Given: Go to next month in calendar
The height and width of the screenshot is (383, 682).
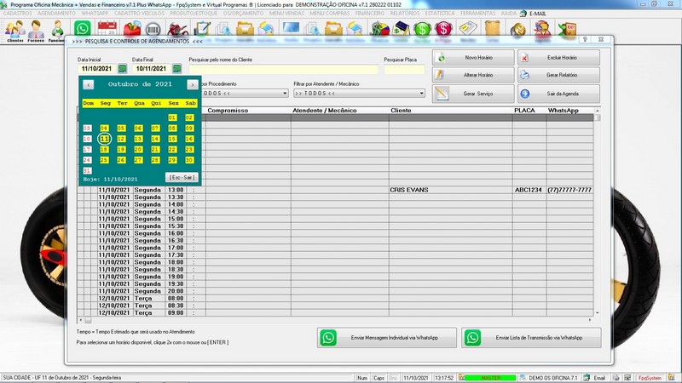Looking at the screenshot, I should [x=193, y=84].
